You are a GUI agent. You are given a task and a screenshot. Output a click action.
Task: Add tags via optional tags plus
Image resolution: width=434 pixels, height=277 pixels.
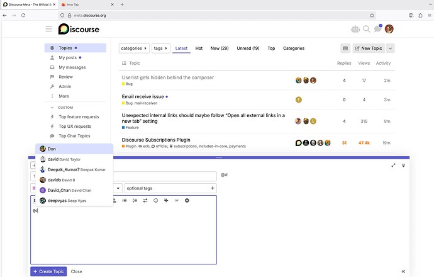213,188
